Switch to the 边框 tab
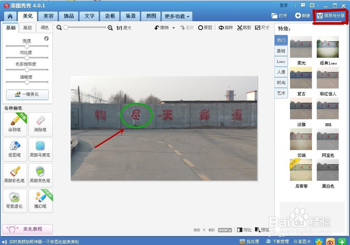The width and height of the screenshot is (350, 245). [110, 16]
